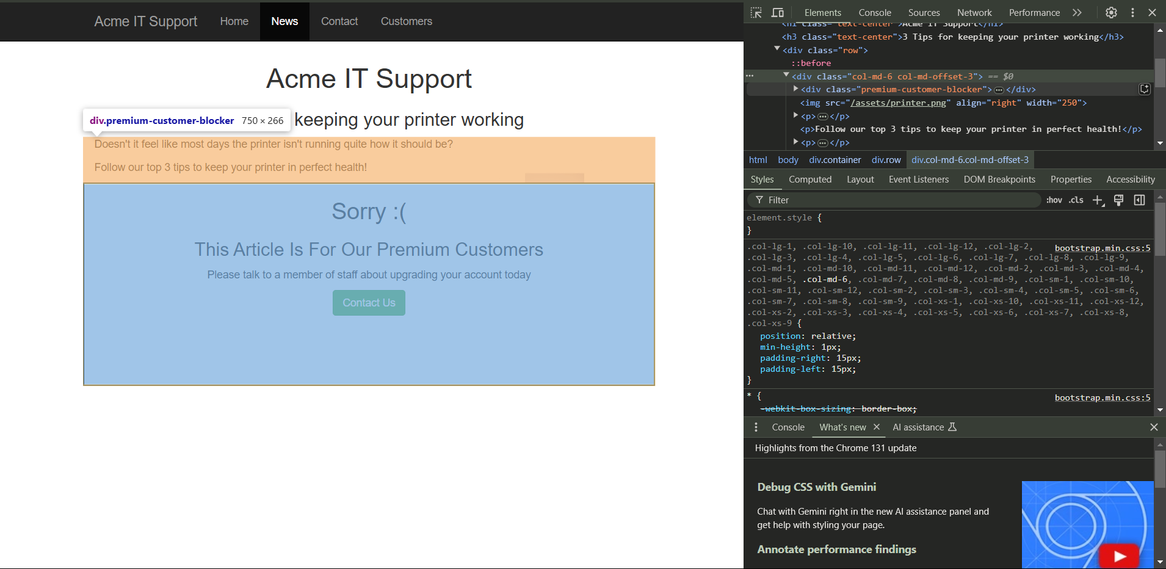Toggle the device toolbar icon
1166x569 pixels.
pos(777,13)
